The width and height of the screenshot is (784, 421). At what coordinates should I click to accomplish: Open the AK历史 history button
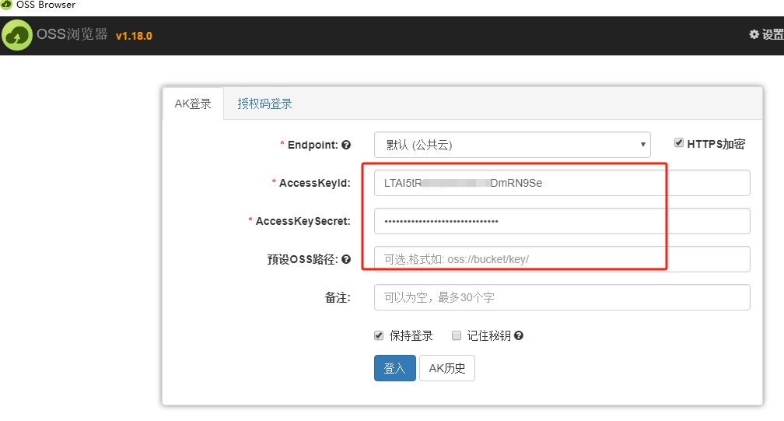click(x=447, y=368)
